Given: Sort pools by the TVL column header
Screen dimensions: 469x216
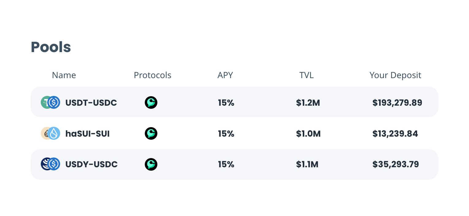Looking at the screenshot, I should pyautogui.click(x=306, y=75).
